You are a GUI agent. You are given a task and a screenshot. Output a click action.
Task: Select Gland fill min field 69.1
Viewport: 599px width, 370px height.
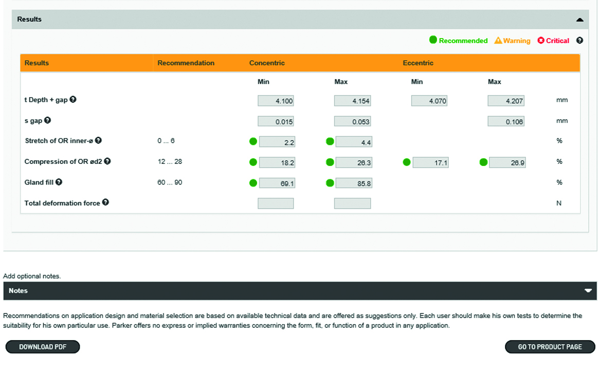pos(277,183)
